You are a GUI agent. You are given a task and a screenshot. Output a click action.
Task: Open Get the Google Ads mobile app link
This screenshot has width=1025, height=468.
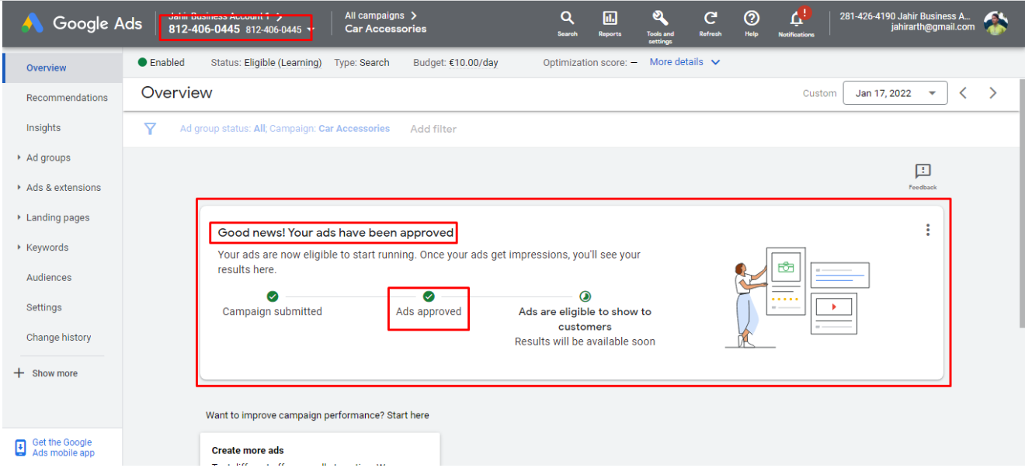[x=61, y=446]
